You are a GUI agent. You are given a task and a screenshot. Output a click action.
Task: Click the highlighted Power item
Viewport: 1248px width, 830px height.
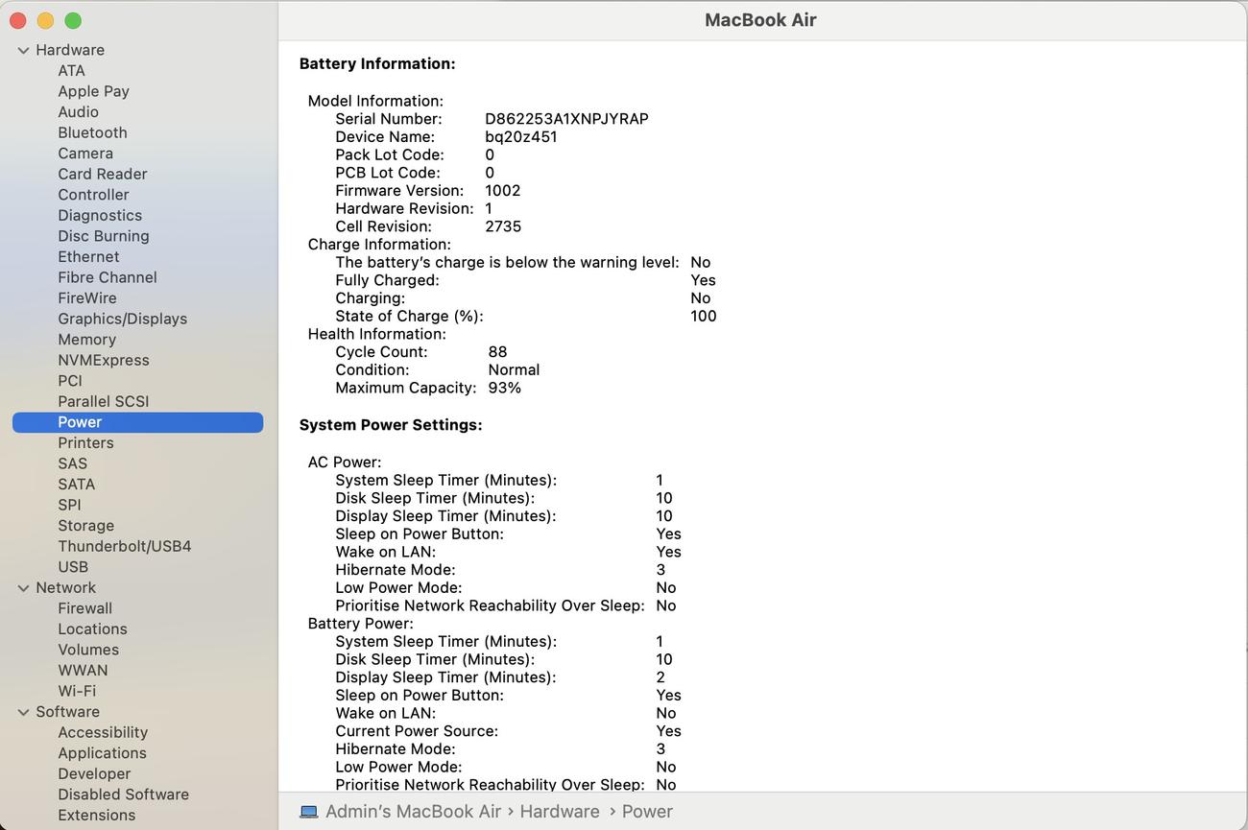(x=137, y=422)
